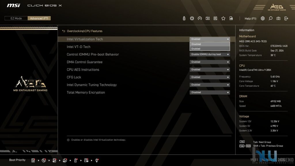
Task: Select the Advanced (F7) tab
Action: coord(39,18)
